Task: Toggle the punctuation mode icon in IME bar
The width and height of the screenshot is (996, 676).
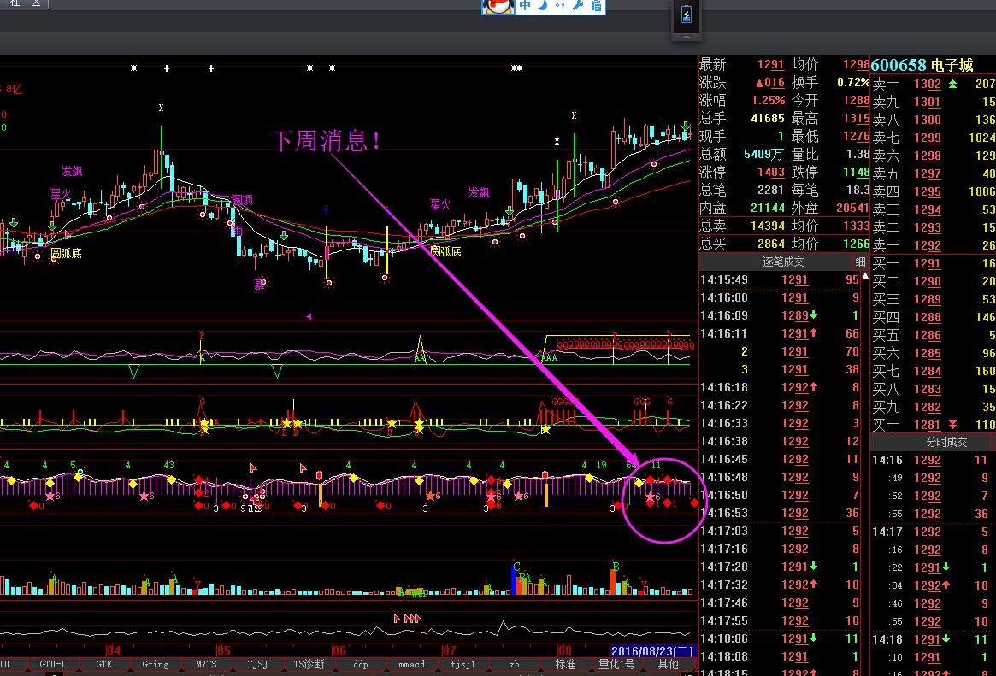Action: click(560, 6)
